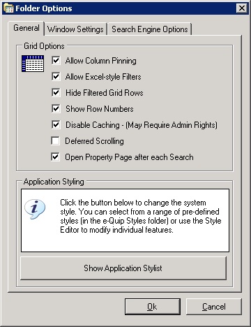Image resolution: width=251 pixels, height=327 pixels.
Task: Click the Cancel button
Action: (x=214, y=307)
